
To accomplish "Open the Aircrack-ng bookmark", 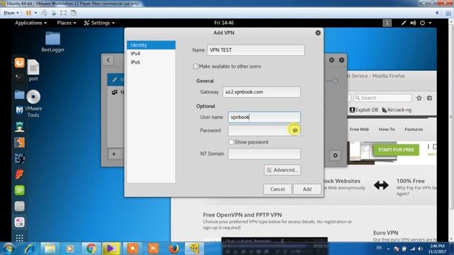I will pyautogui.click(x=397, y=110).
